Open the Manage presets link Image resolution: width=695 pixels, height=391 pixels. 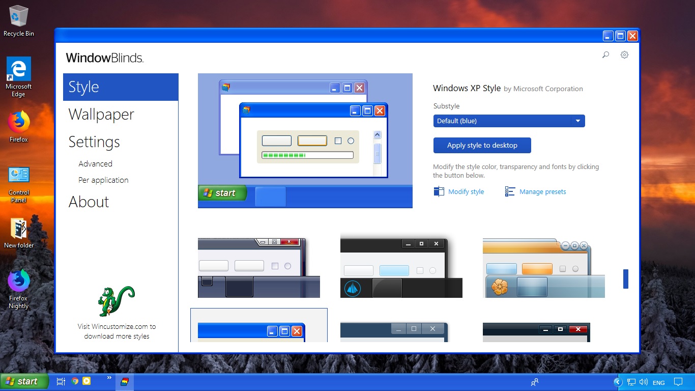[x=542, y=191]
